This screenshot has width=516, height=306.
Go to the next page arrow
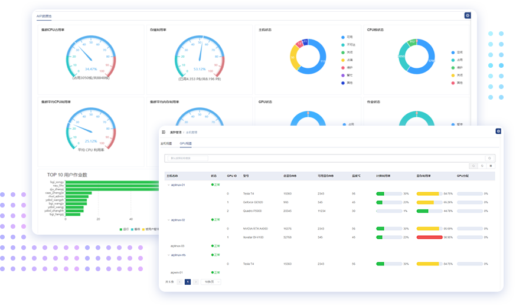point(195,282)
